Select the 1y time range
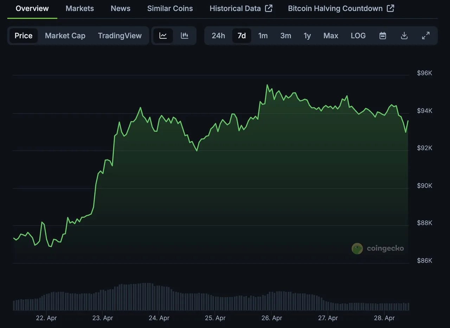 tap(307, 36)
